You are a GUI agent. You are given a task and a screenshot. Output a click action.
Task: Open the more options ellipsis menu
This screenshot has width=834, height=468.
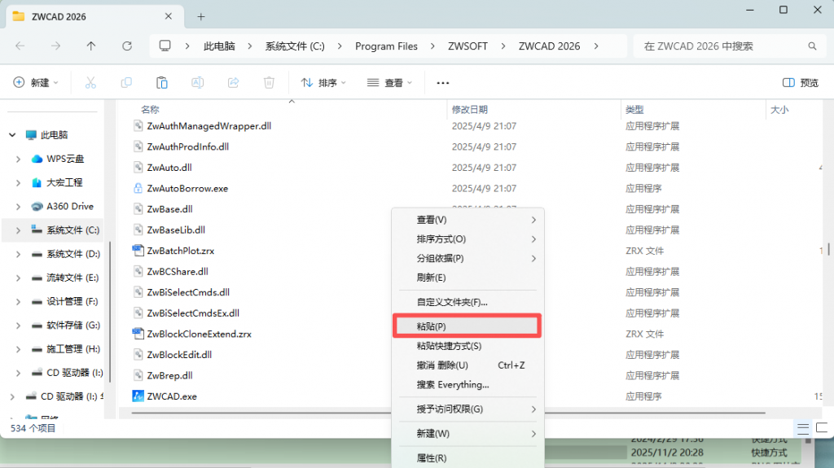click(442, 82)
